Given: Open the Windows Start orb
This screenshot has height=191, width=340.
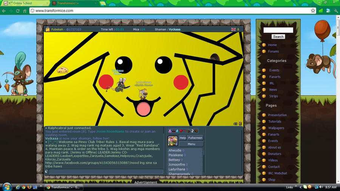Looking at the screenshot, I should click(x=7, y=187).
